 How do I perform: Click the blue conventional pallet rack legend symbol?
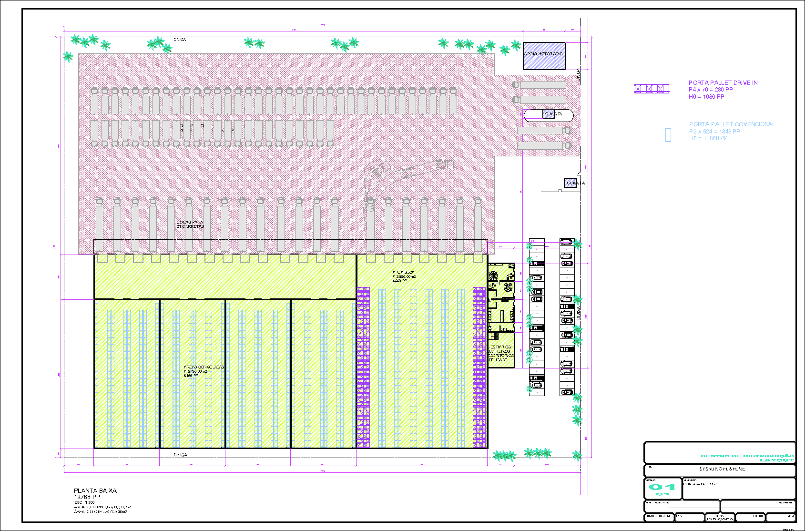[x=668, y=135]
